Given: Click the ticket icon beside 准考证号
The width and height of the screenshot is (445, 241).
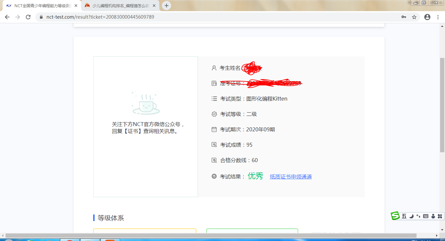Looking at the screenshot, I should pos(214,83).
